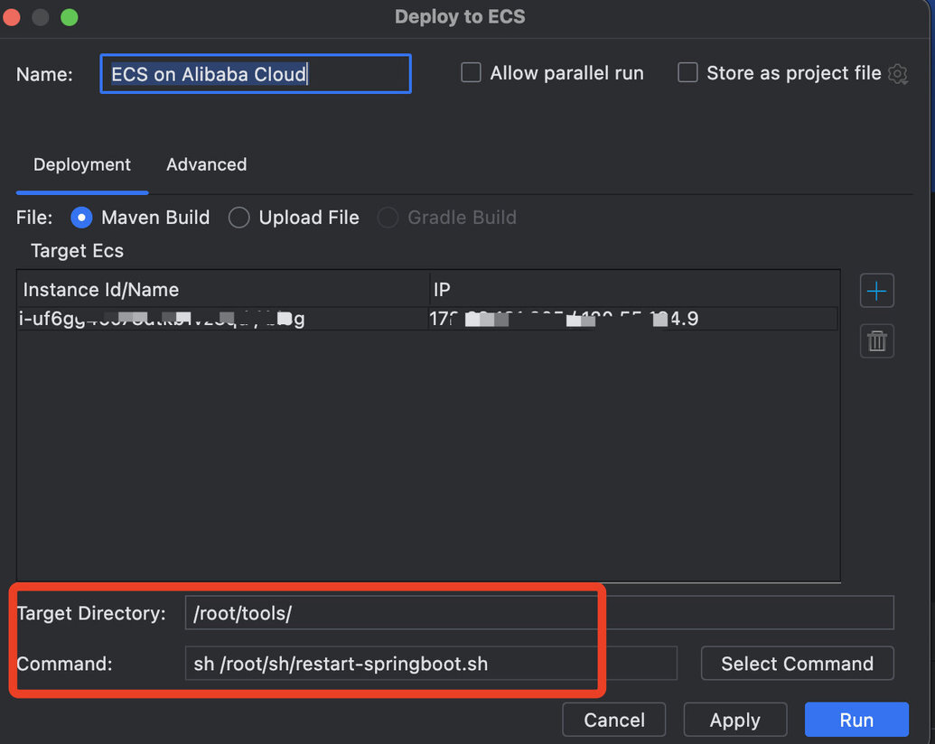Click the gray minimize window button
The width and height of the screenshot is (935, 744).
(41, 17)
